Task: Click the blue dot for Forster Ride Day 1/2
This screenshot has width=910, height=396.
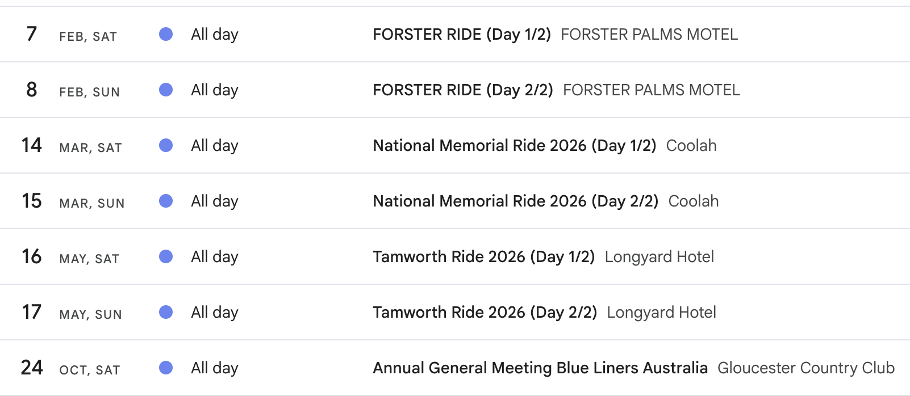Action: click(166, 35)
